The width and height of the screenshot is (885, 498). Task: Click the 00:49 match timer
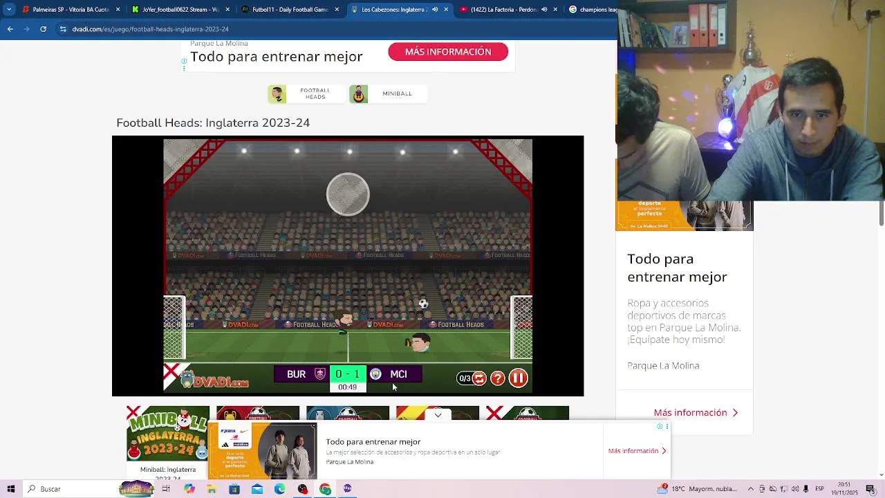[347, 387]
